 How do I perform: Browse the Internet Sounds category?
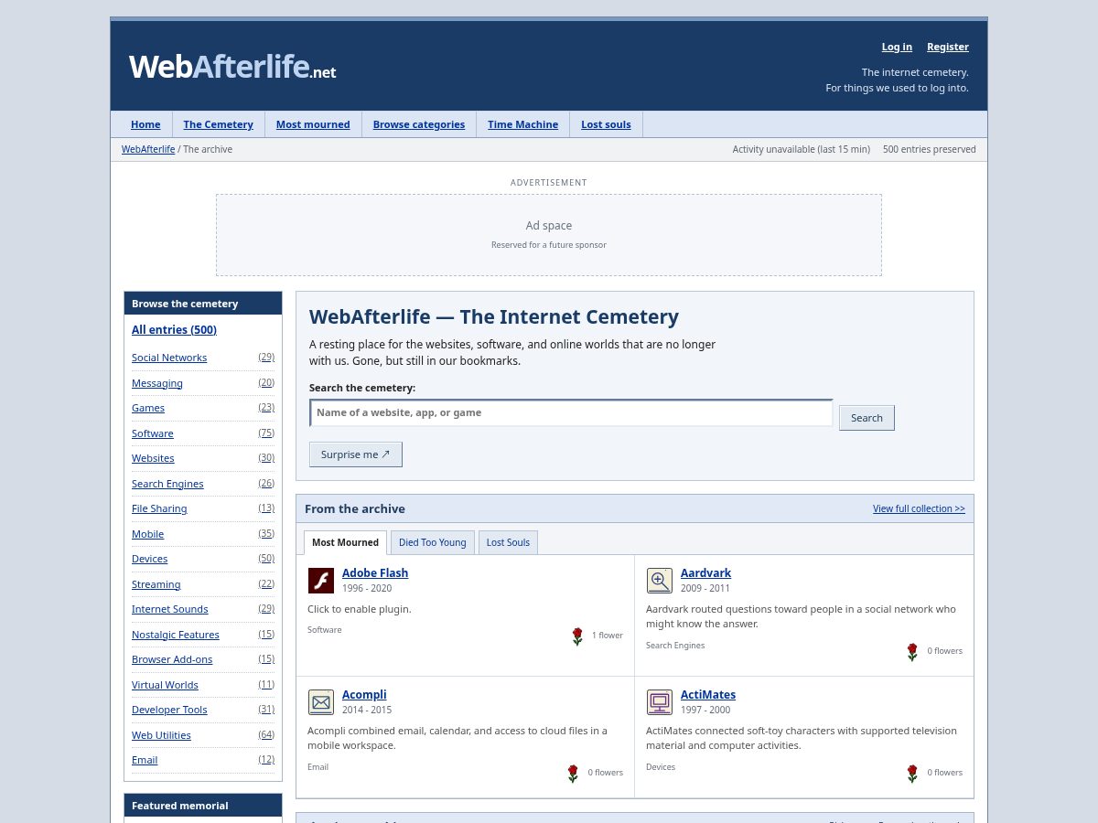[170, 609]
